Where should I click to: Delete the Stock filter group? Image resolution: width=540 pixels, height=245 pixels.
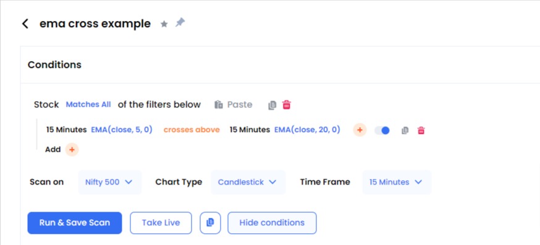[x=287, y=105]
